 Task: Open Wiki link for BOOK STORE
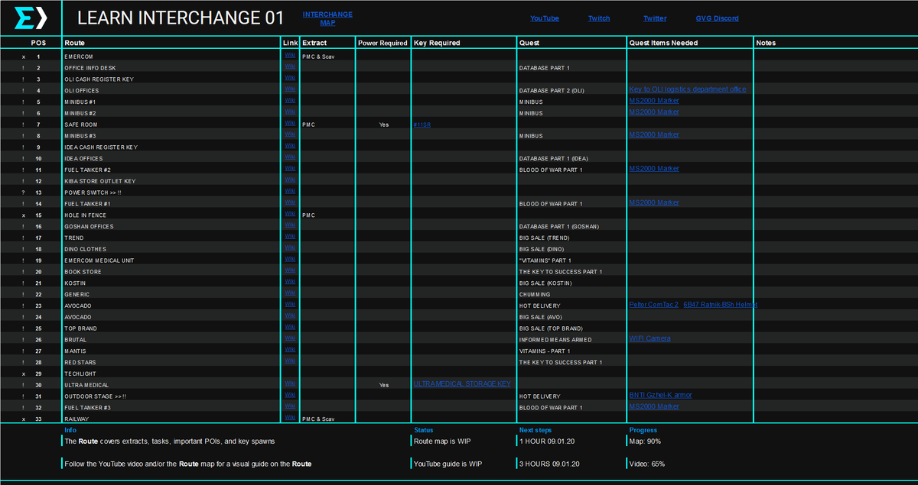pyautogui.click(x=289, y=270)
